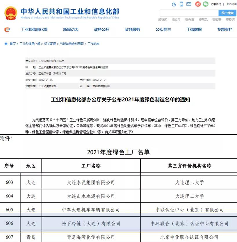Click the 查办事 quick link

pos(190,20)
